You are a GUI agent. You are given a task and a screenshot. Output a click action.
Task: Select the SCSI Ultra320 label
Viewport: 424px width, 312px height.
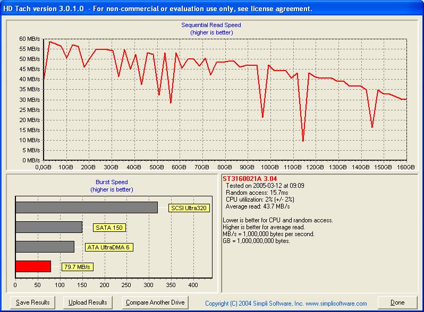[x=189, y=208]
